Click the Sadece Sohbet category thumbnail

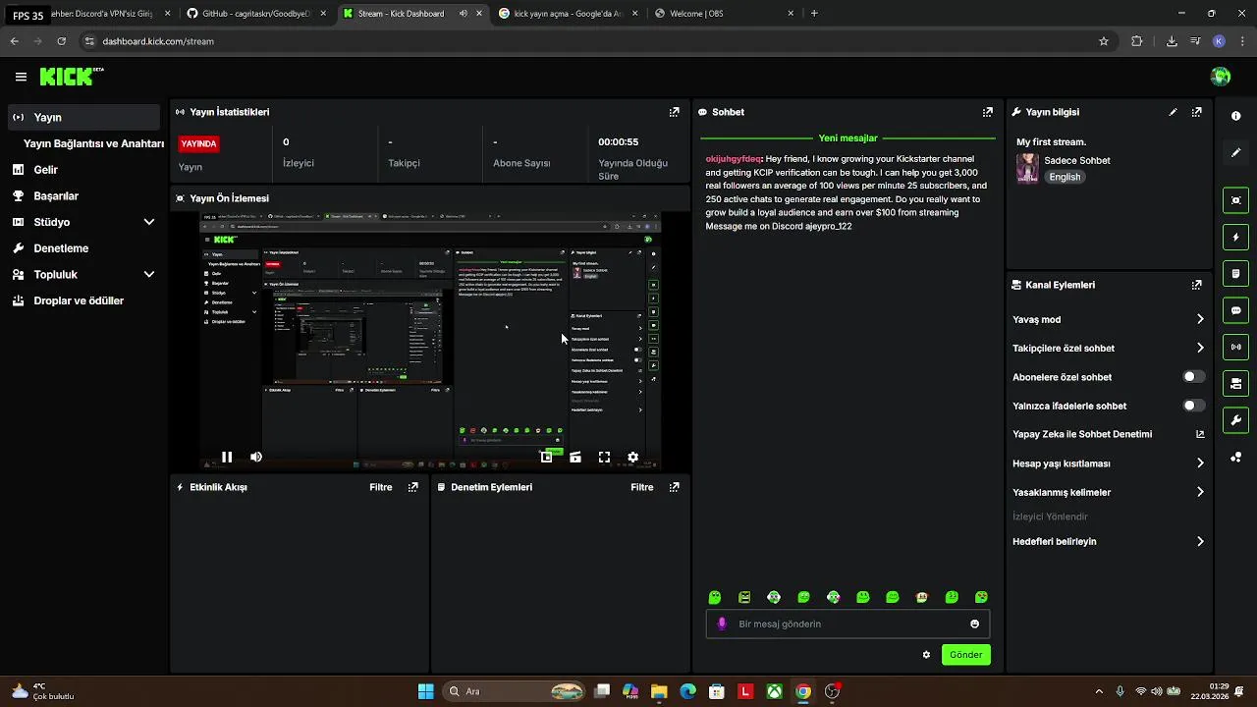click(x=1027, y=168)
